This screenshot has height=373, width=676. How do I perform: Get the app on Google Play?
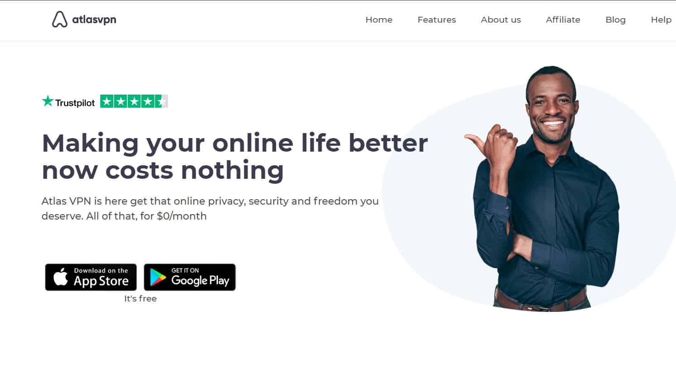coord(189,277)
